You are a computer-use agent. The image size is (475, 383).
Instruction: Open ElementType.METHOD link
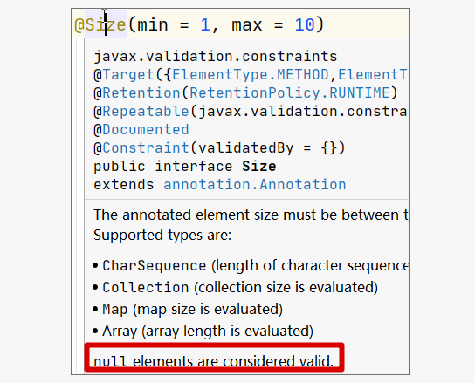pos(251,74)
